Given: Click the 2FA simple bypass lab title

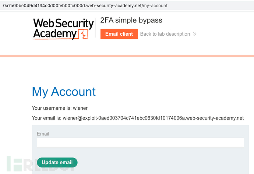Looking at the screenshot, I should pos(131,20).
